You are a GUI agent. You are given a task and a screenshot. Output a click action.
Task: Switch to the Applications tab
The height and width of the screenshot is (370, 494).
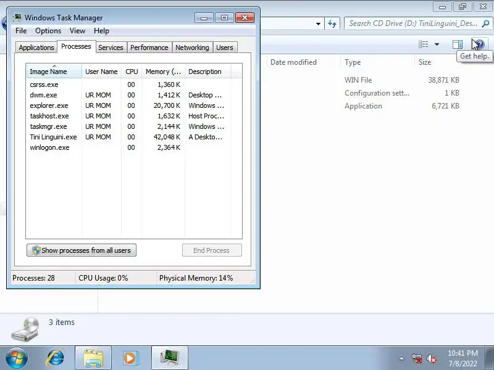[36, 47]
